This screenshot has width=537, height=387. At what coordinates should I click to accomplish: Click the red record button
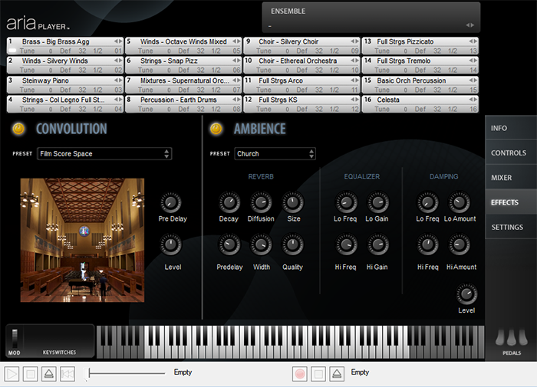pos(301,374)
